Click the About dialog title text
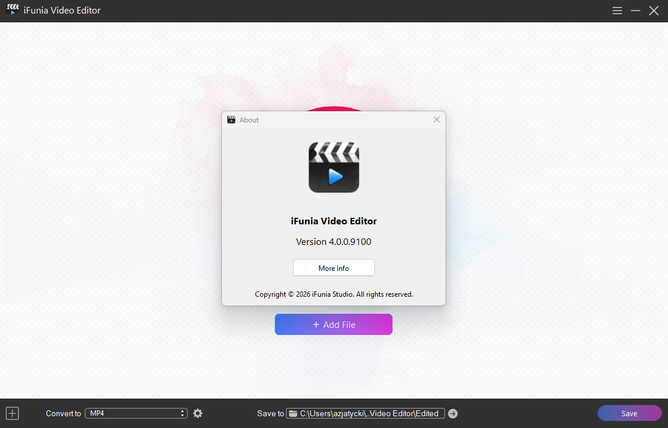 [249, 120]
